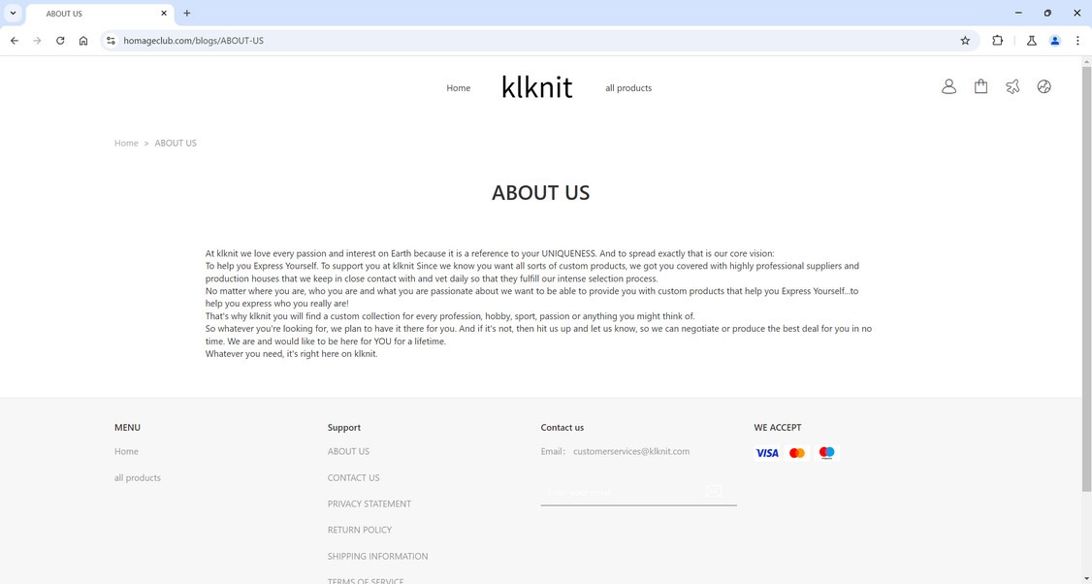Submit newsletter email with the envelope icon
The height and width of the screenshot is (584, 1092).
tap(713, 491)
